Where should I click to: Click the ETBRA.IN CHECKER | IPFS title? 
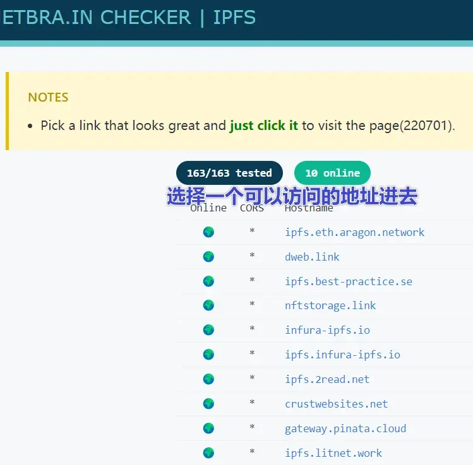[x=129, y=18]
